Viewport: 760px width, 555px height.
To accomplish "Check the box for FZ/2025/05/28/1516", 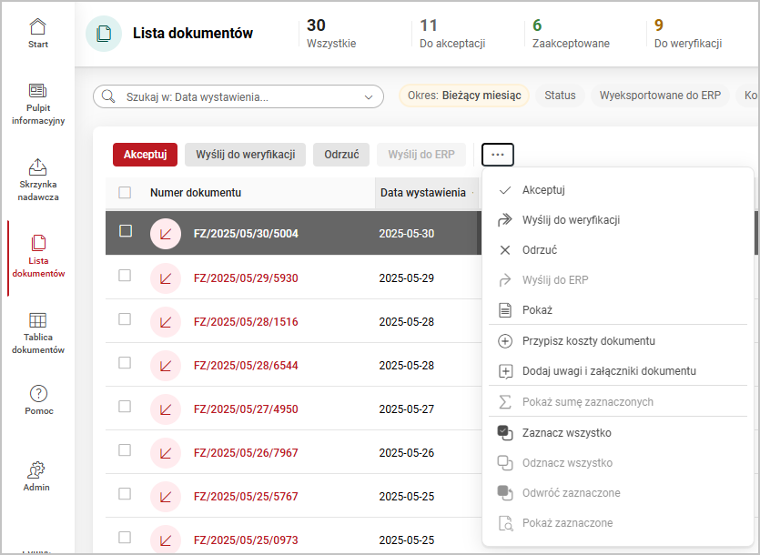I will coord(125,319).
